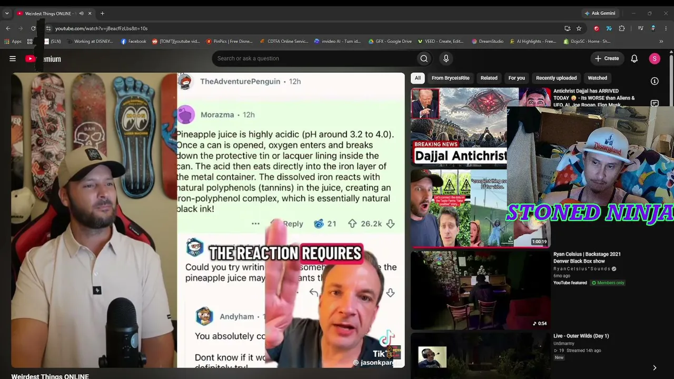Expand the hidden bookmarks overflow chevron

[x=661, y=41]
